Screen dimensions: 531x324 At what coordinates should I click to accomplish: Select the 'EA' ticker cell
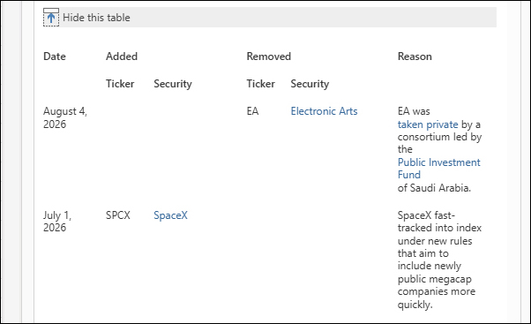point(252,111)
